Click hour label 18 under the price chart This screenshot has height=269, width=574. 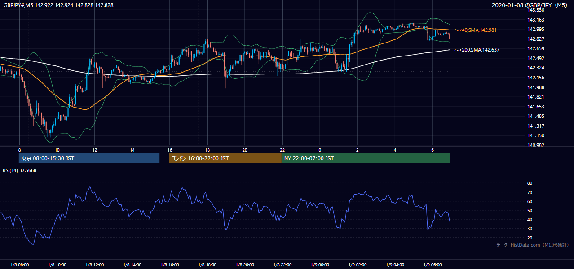click(x=207, y=150)
